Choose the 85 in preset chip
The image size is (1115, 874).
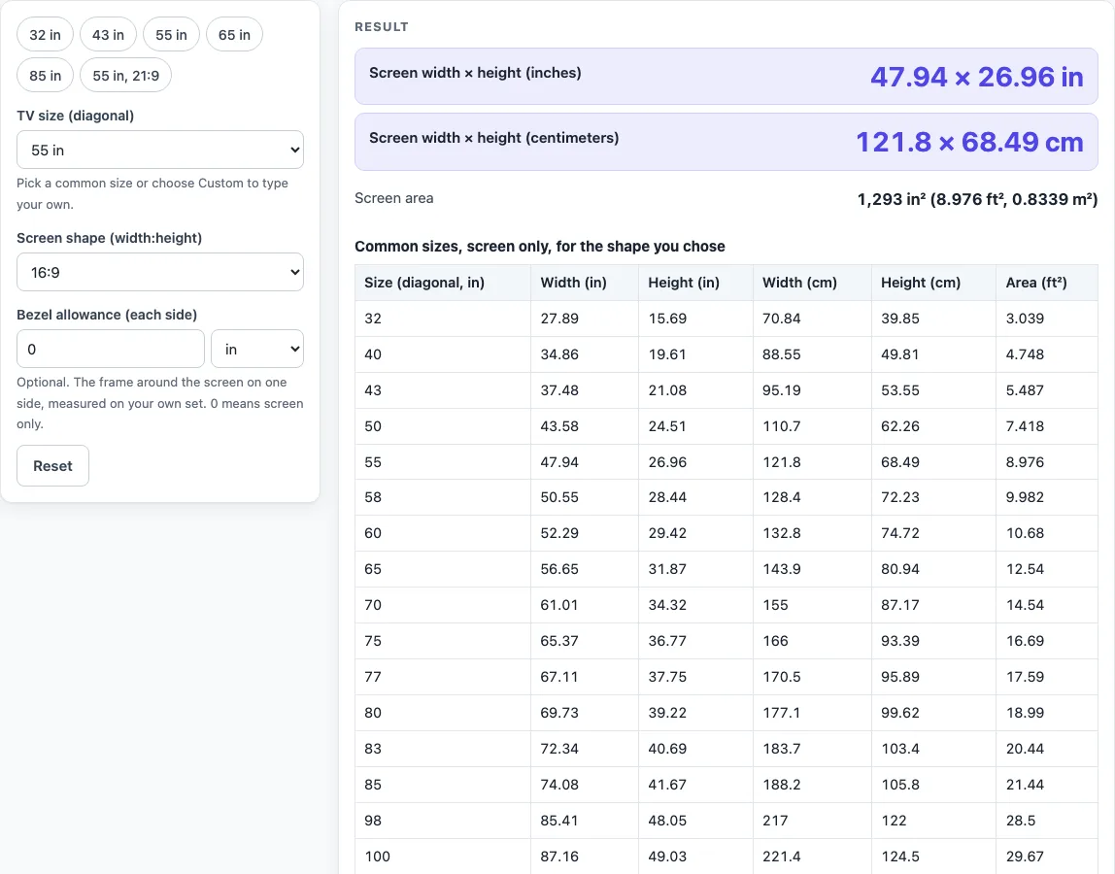pyautogui.click(x=45, y=76)
